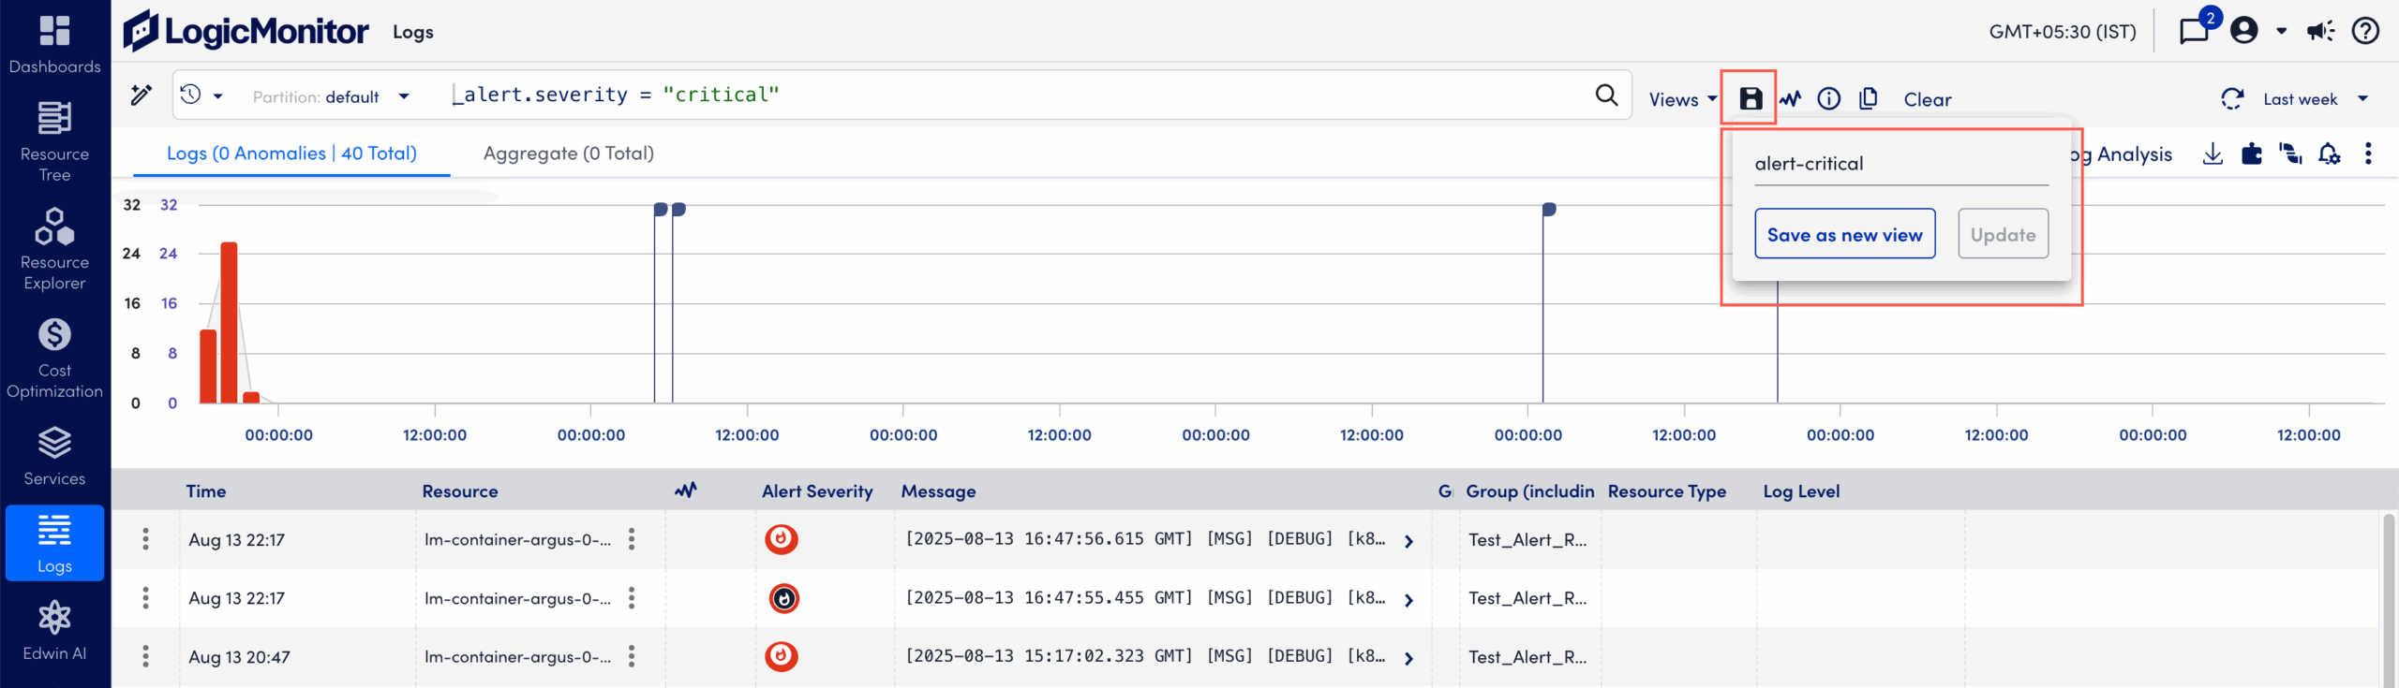The image size is (2399, 688).
Task: Click the log pipeline arrow icon
Action: tap(2290, 154)
